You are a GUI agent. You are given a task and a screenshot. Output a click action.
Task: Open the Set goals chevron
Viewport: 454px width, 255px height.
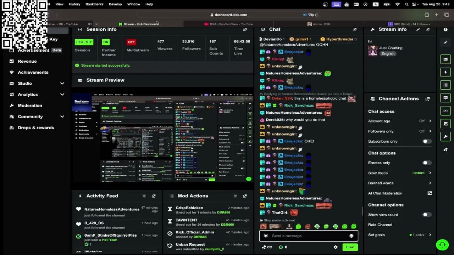[x=430, y=235]
